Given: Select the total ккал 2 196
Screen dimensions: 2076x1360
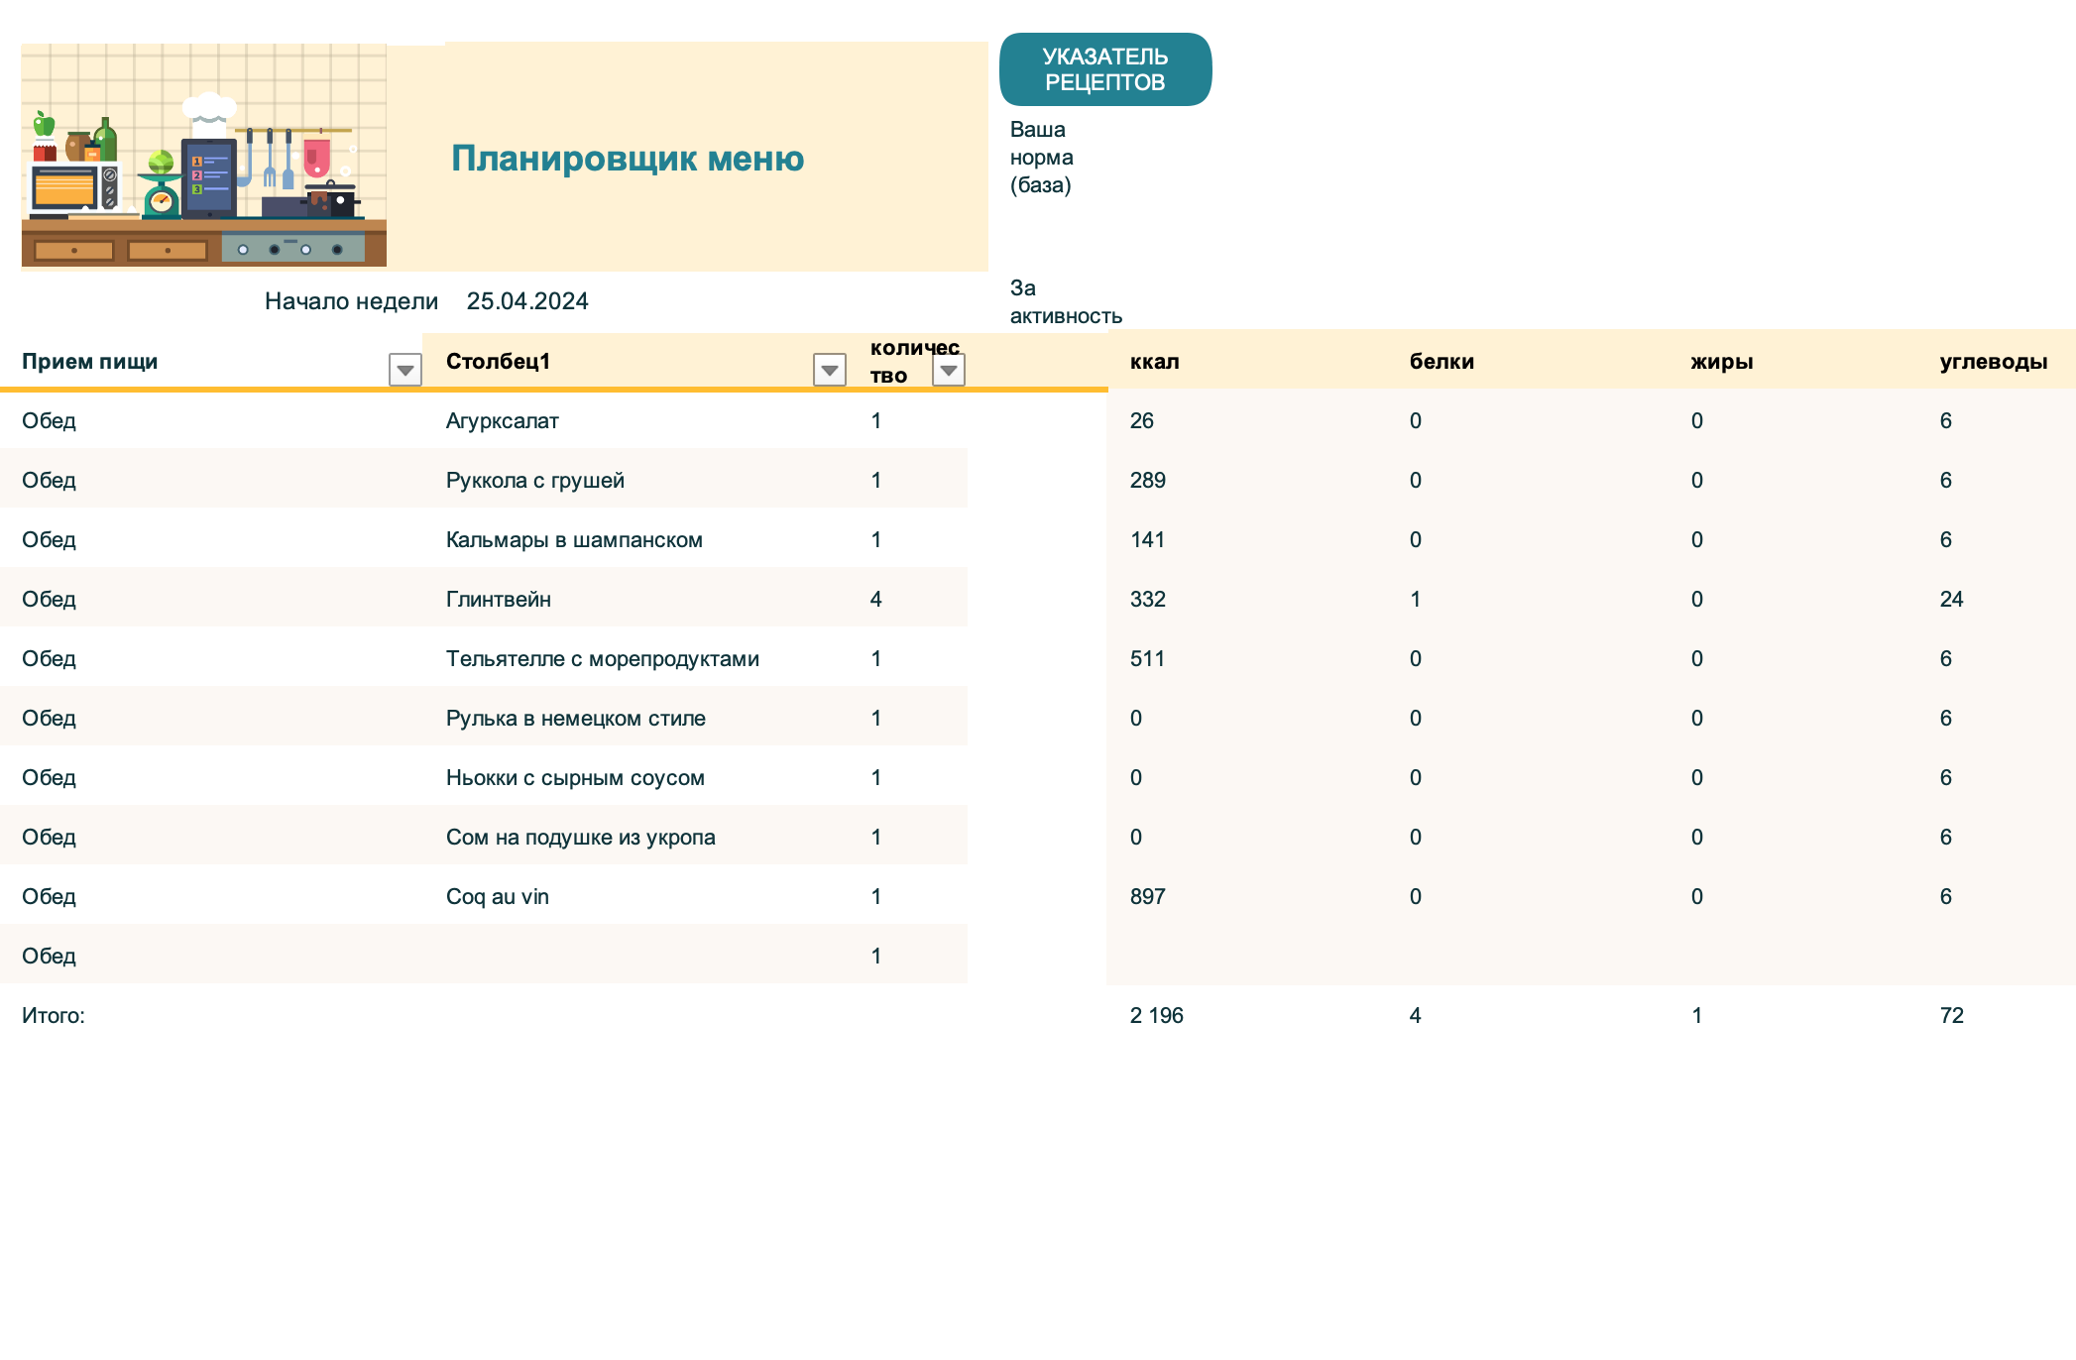Looking at the screenshot, I should (1157, 1015).
